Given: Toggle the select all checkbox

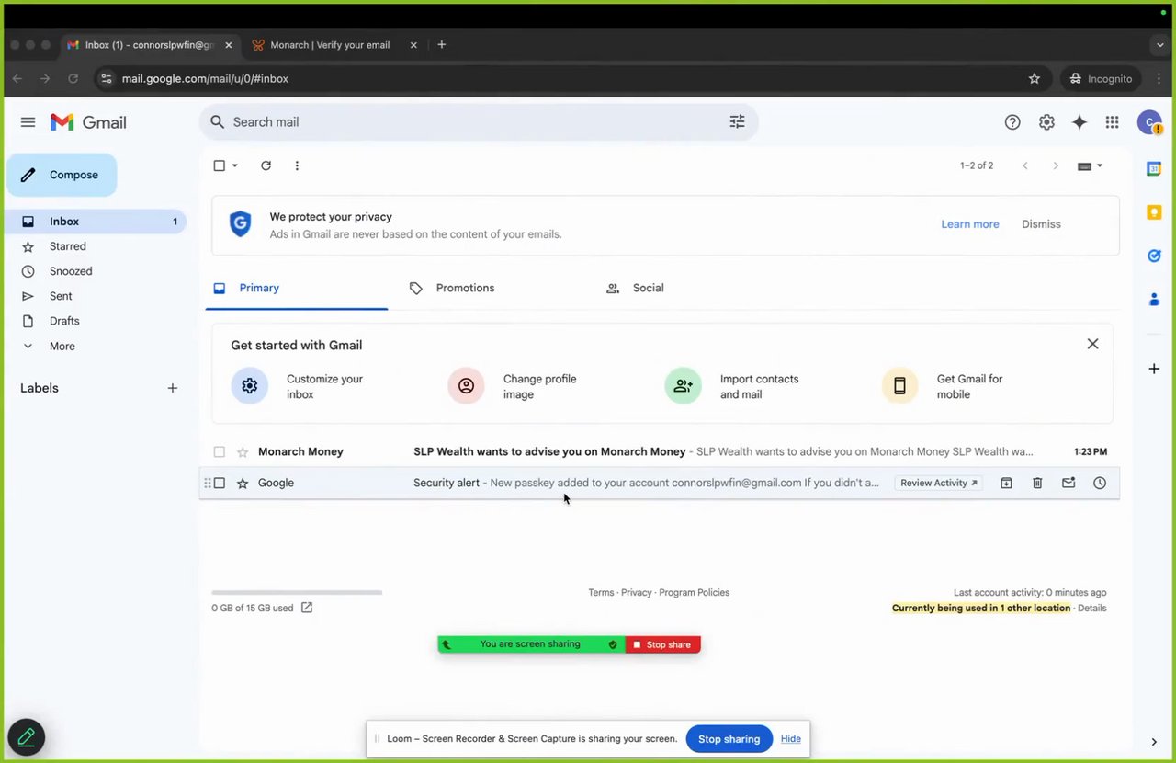Looking at the screenshot, I should tap(219, 165).
